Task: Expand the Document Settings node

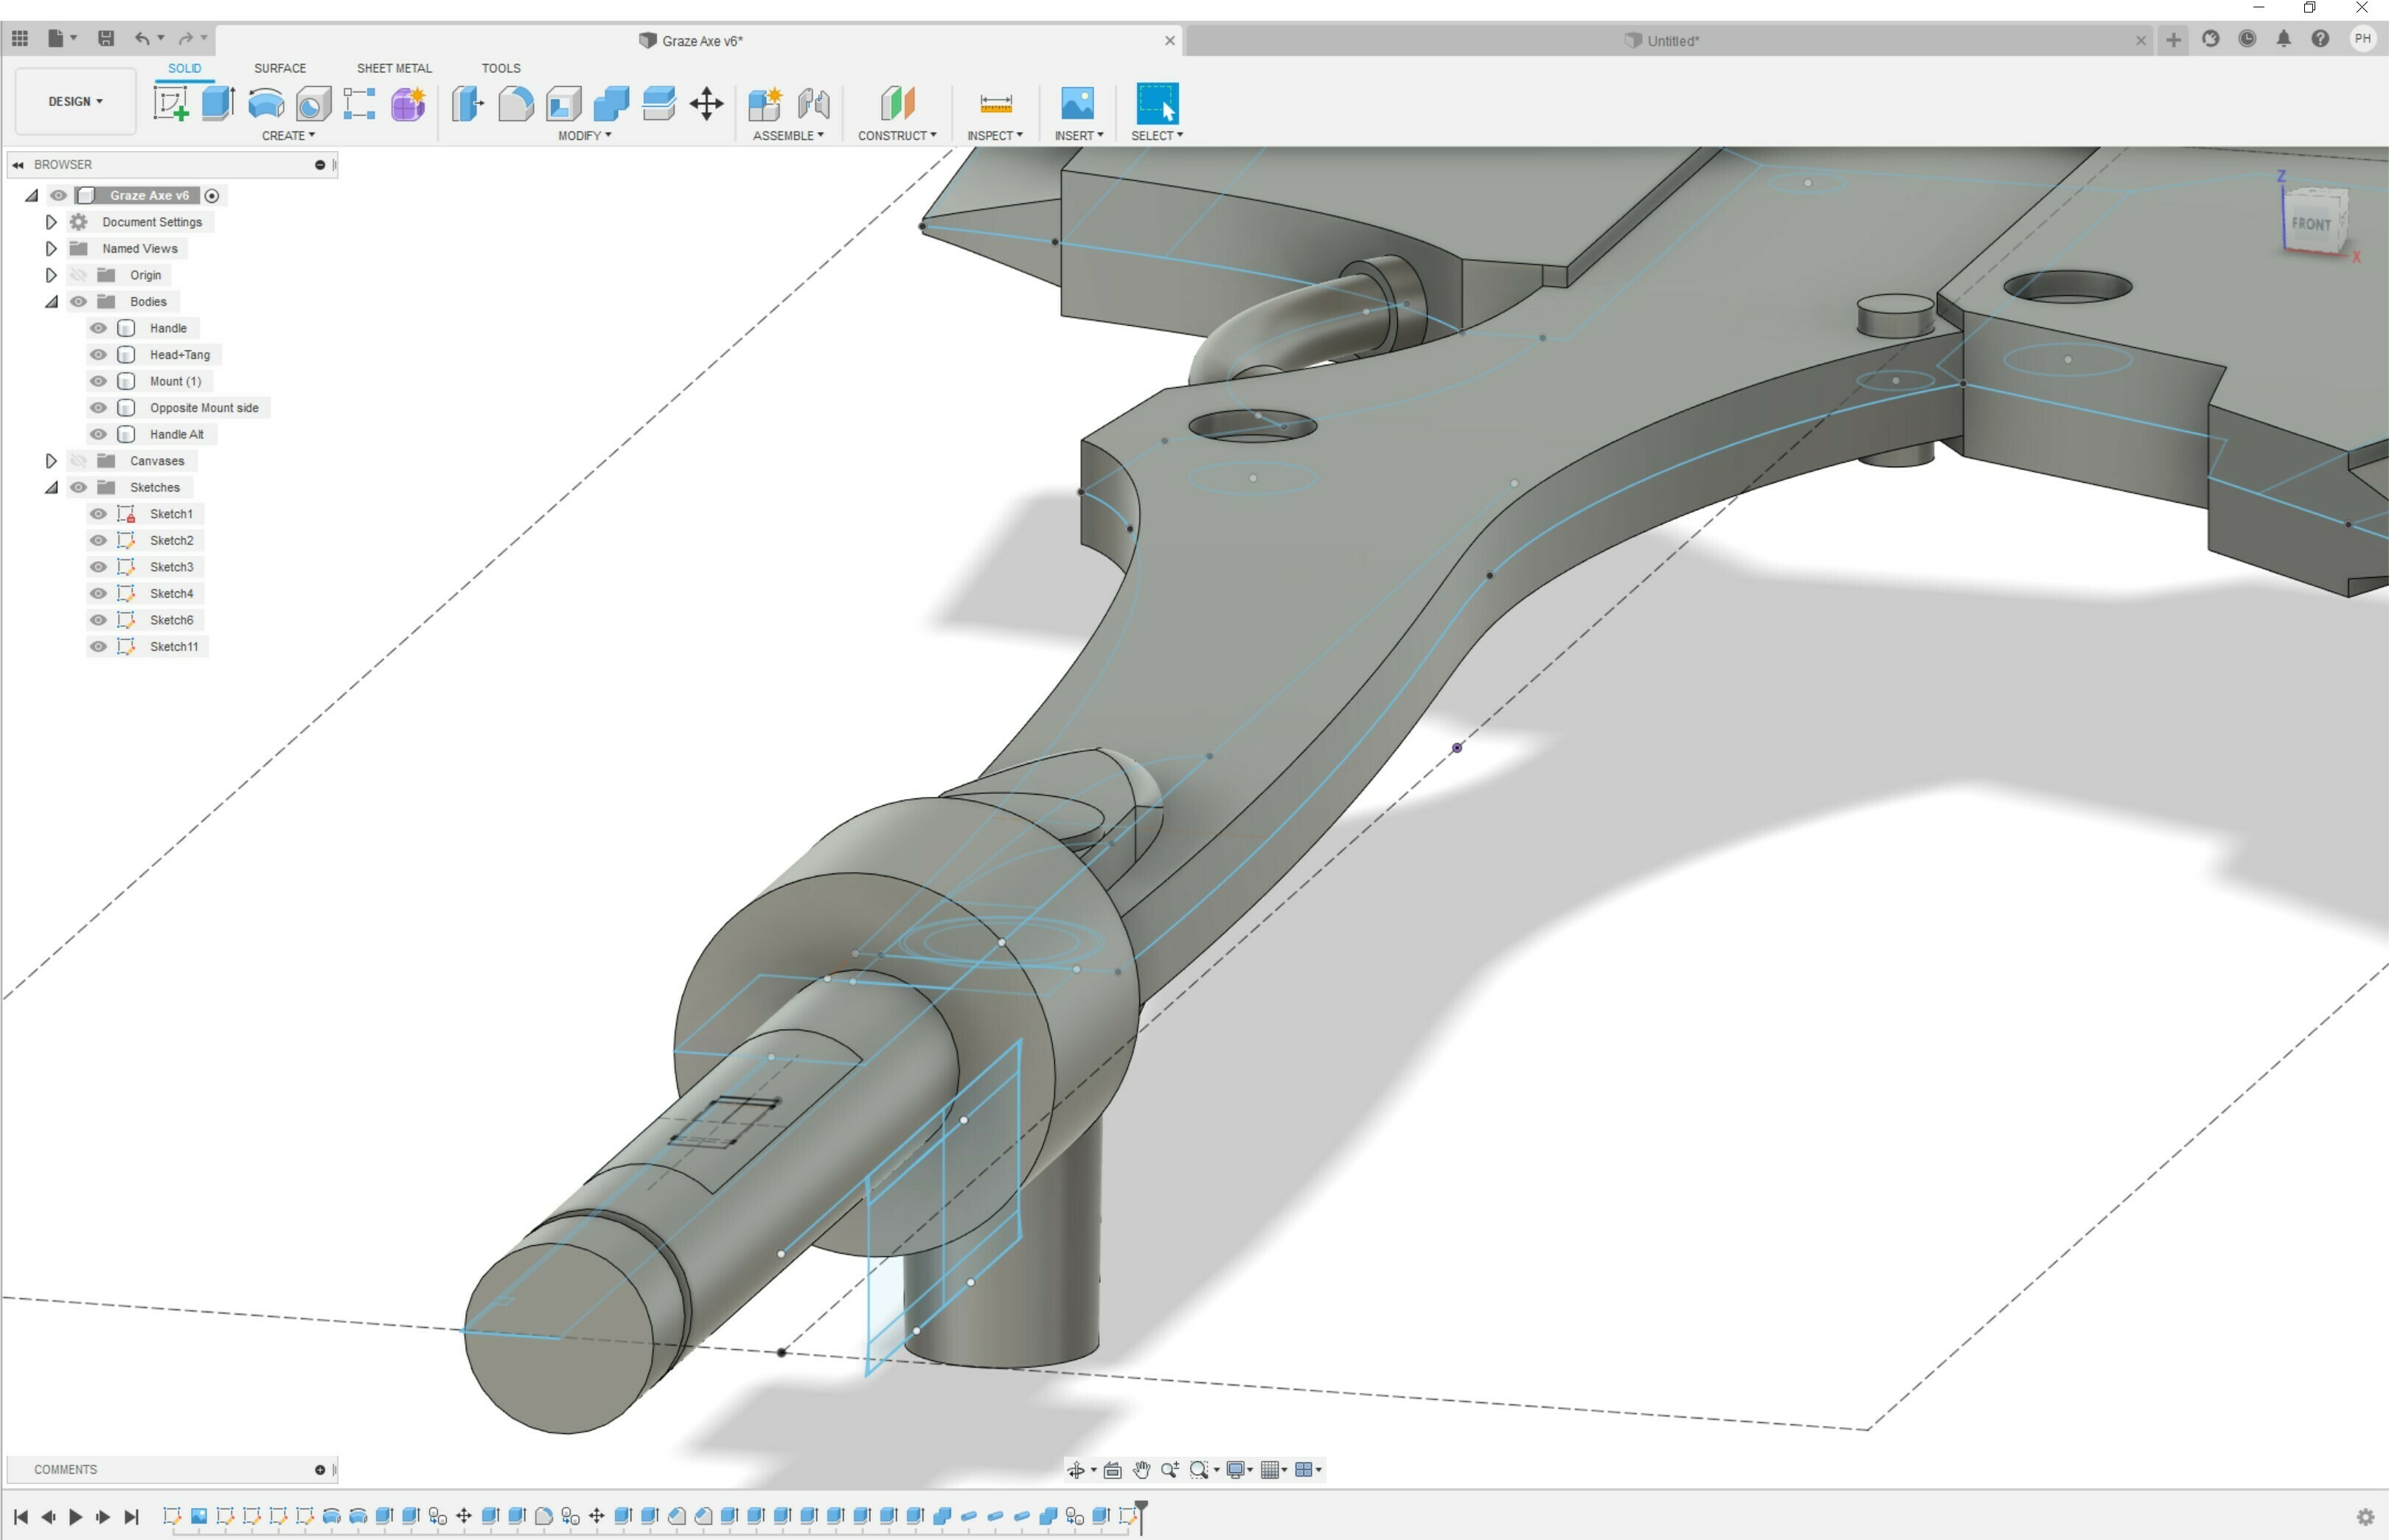Action: (51, 222)
